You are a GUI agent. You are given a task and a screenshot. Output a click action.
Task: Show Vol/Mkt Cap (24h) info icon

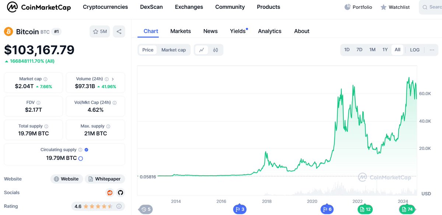tap(114, 103)
